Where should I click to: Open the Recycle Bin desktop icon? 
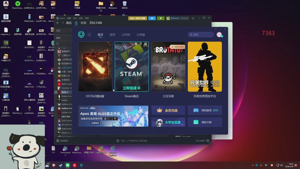click(124, 5)
